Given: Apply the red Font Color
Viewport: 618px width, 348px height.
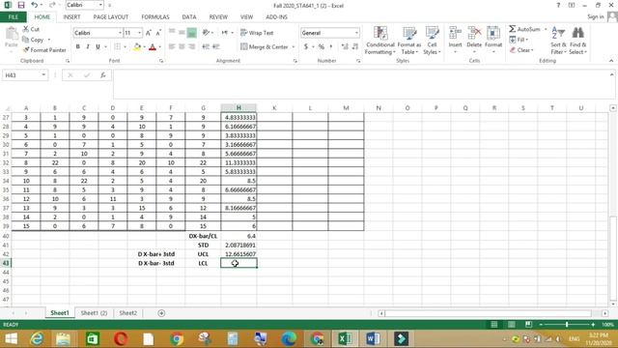Looking at the screenshot, I should pos(153,47).
